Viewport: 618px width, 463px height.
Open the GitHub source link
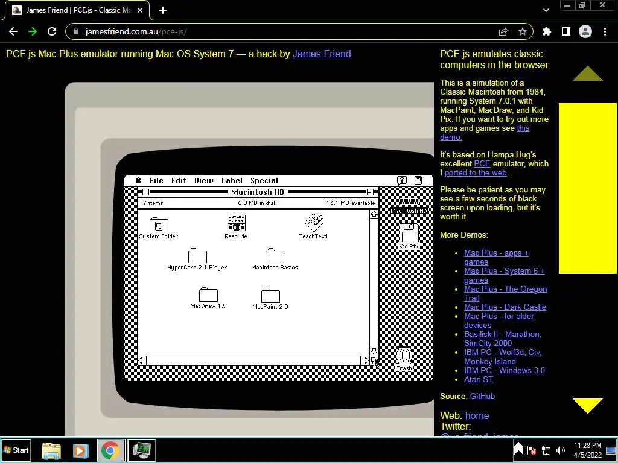pyautogui.click(x=482, y=397)
